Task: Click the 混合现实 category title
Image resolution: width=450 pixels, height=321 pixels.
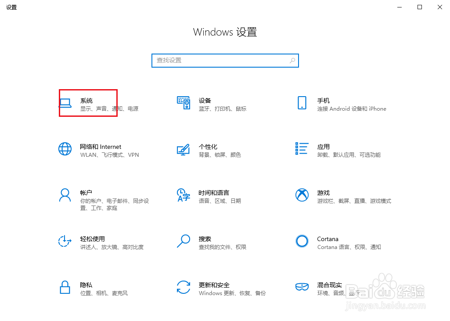Action: (x=329, y=285)
